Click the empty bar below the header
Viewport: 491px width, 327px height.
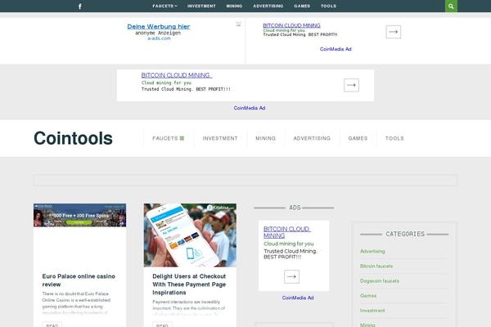point(245,180)
